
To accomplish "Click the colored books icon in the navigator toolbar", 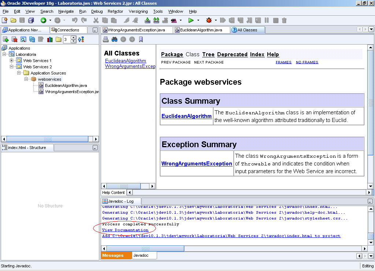I will point(50,39).
